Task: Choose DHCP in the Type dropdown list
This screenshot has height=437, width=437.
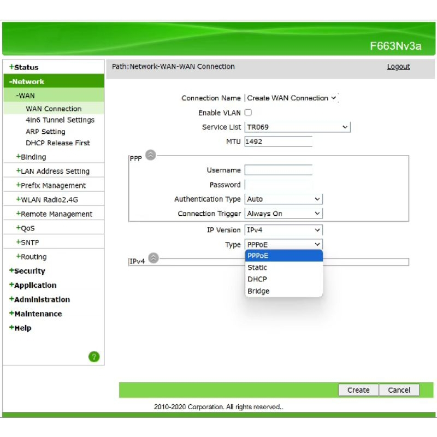Action: (257, 279)
